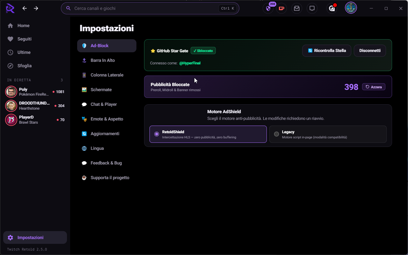
Task: Open the Schermate settings tab
Action: 107,90
